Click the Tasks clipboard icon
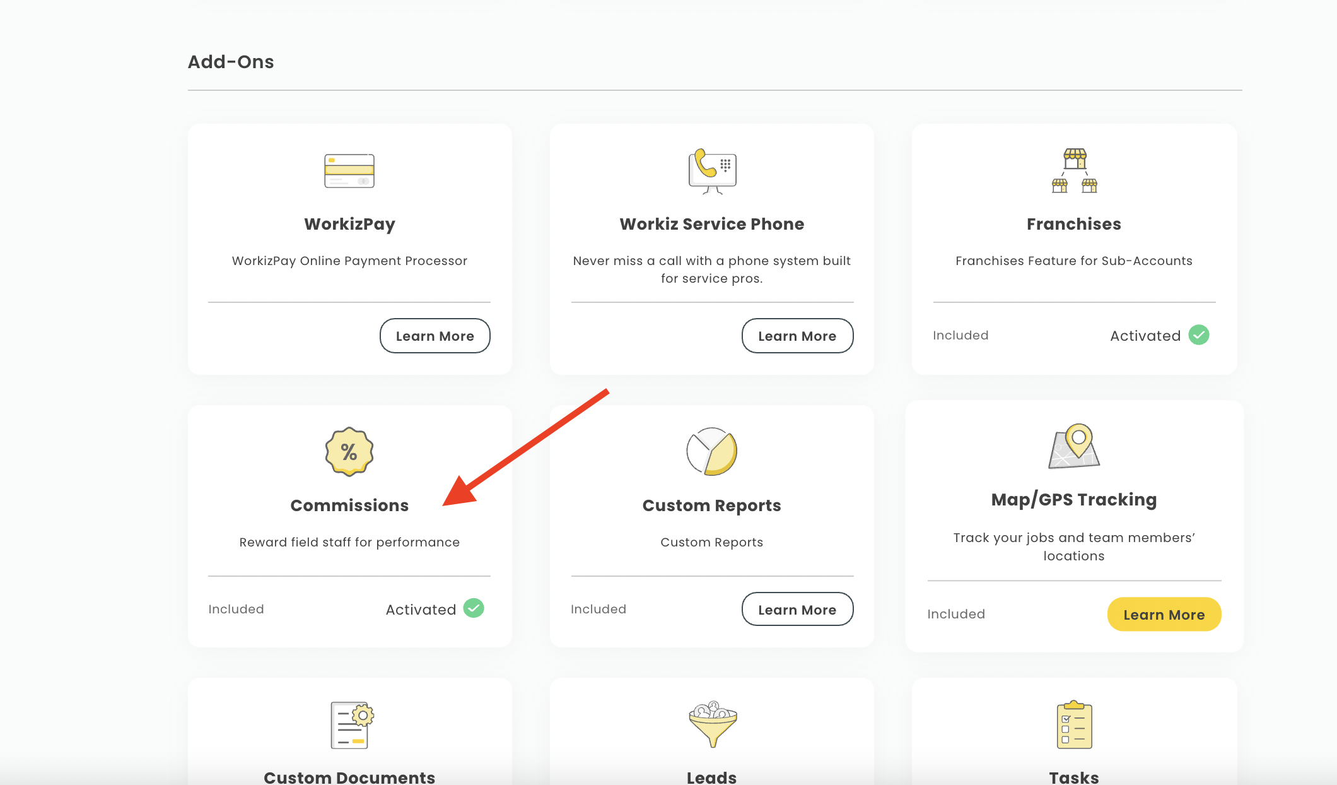 (x=1074, y=725)
